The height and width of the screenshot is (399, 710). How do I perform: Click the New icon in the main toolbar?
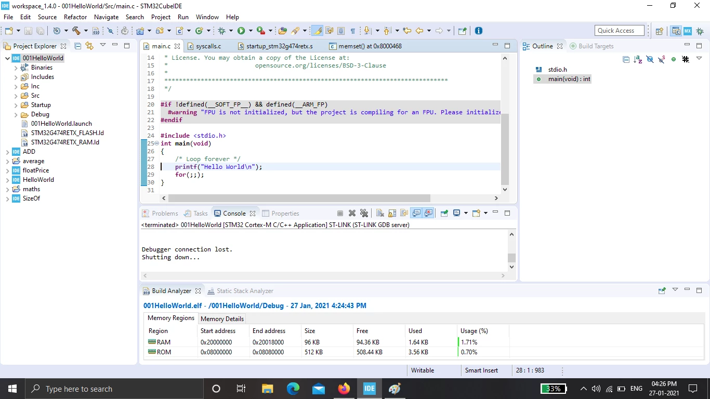[9, 31]
